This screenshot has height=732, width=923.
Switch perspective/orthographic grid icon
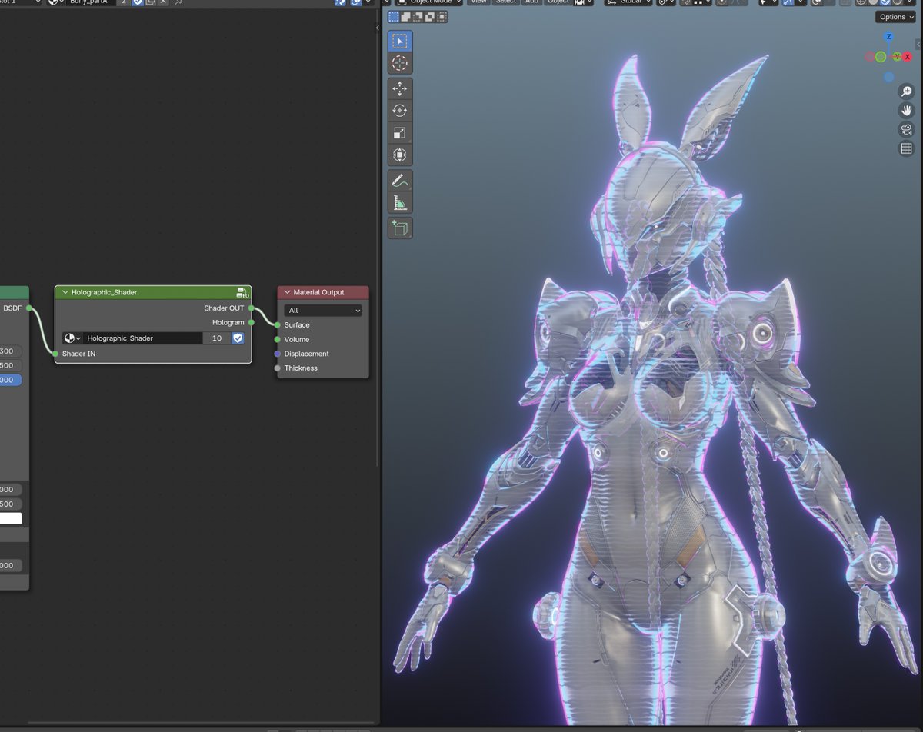(906, 148)
